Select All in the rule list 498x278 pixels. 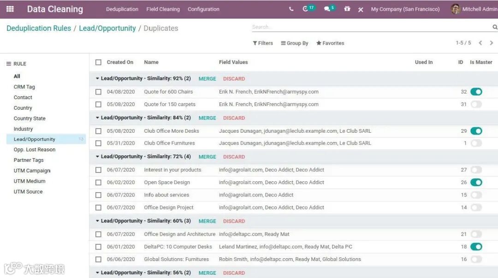[x=17, y=76]
